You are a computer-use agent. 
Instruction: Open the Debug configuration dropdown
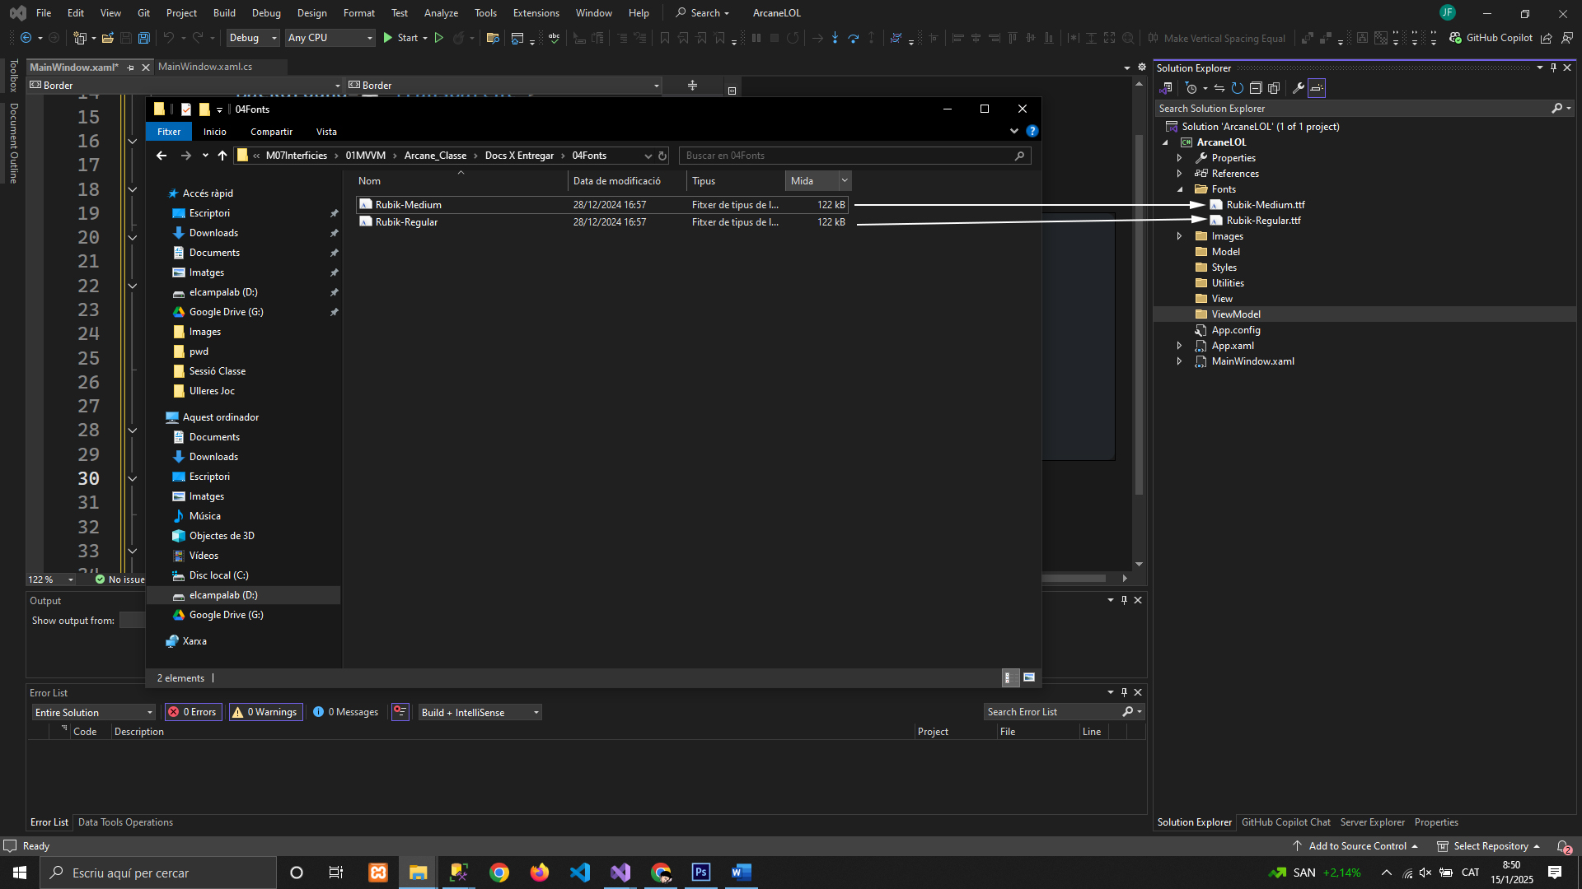coord(253,38)
